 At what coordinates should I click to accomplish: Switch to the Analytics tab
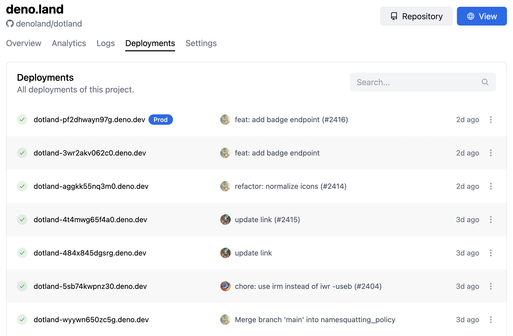point(69,43)
